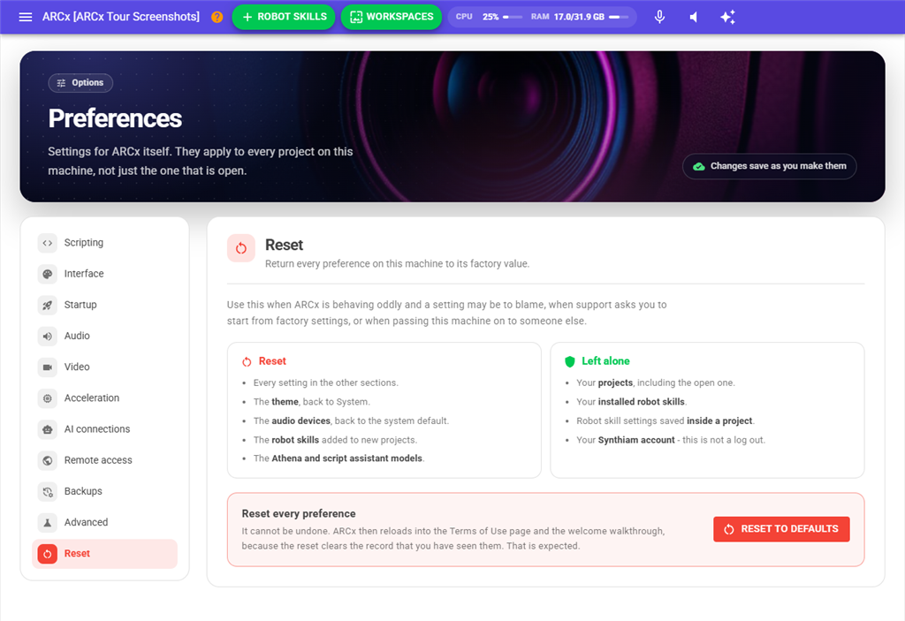Click 'Every setting in the other sections' bullet
This screenshot has height=621, width=905.
[x=325, y=382]
